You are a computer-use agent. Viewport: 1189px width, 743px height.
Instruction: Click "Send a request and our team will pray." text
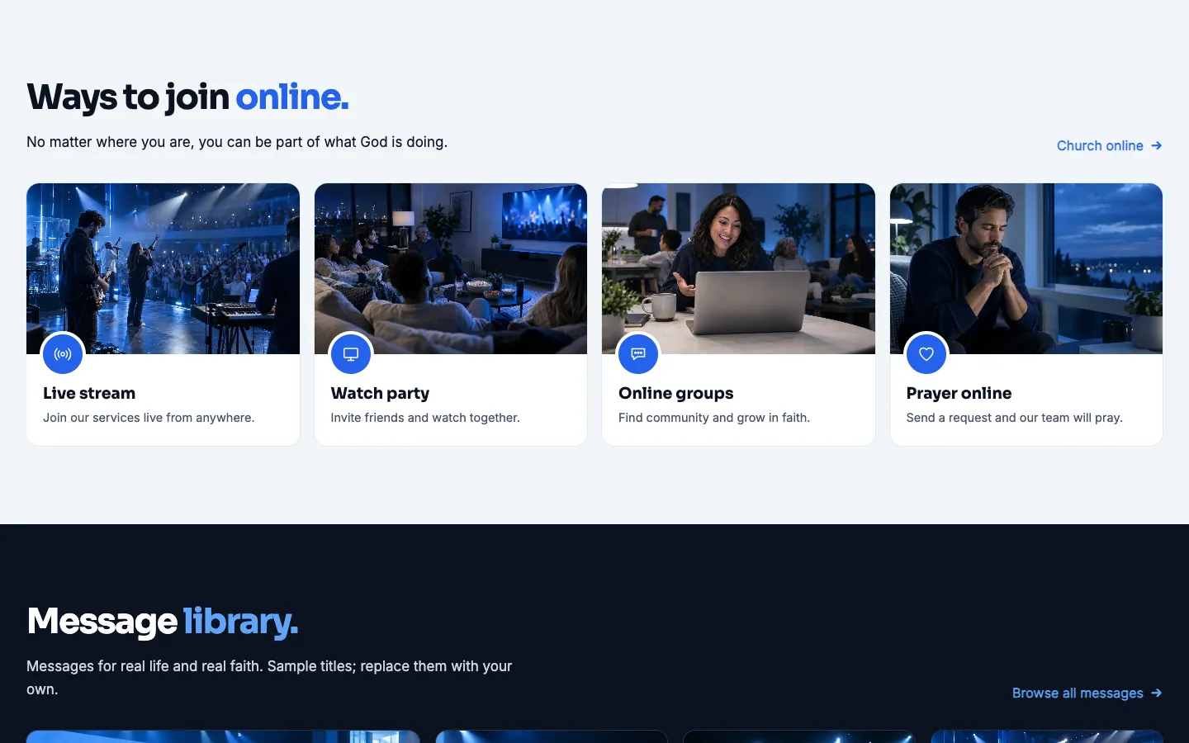click(1015, 418)
